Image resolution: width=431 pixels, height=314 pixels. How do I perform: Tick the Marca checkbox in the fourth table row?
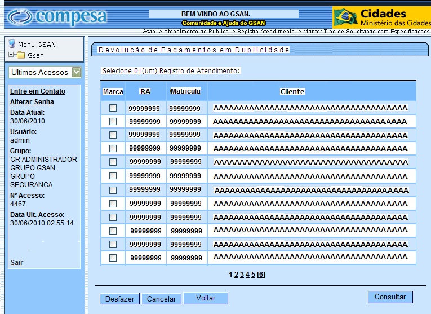click(113, 148)
